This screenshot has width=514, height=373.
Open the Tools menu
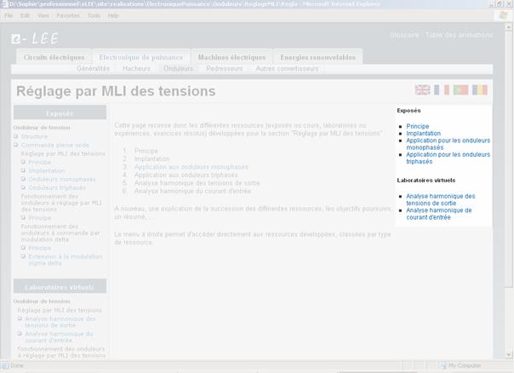[94, 15]
